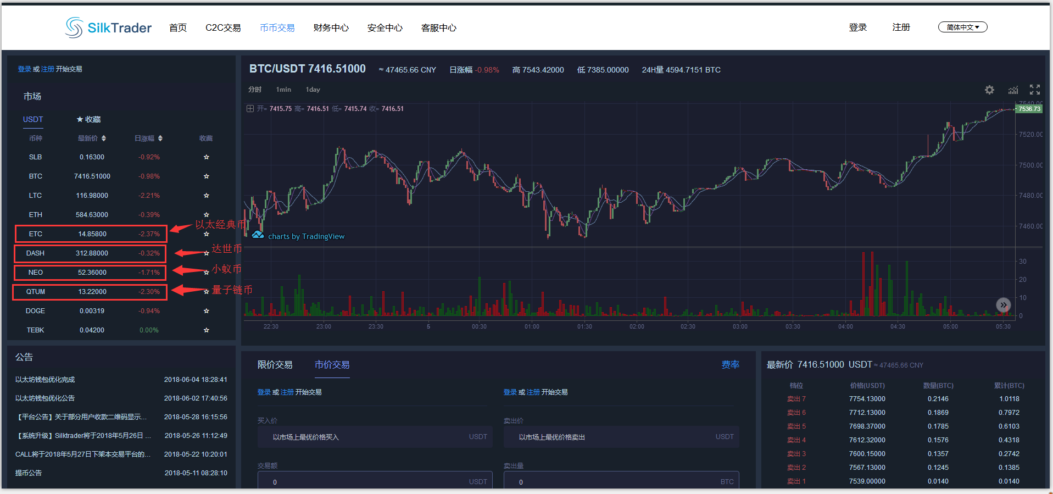Open chart settings gear icon
1053x494 pixels.
[989, 90]
